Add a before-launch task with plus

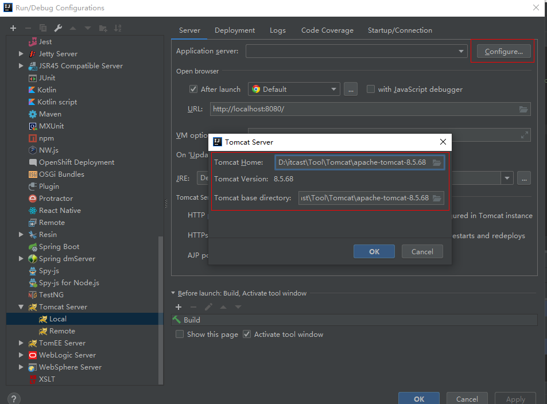pos(179,307)
